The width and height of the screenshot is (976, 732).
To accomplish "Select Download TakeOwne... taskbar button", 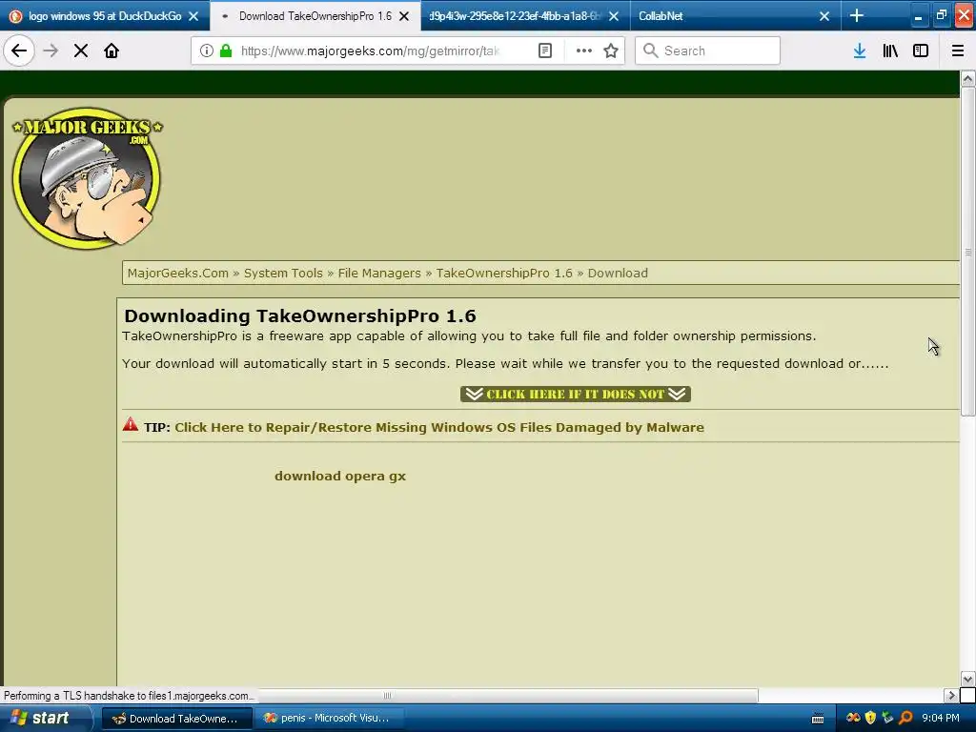I will pyautogui.click(x=176, y=719).
